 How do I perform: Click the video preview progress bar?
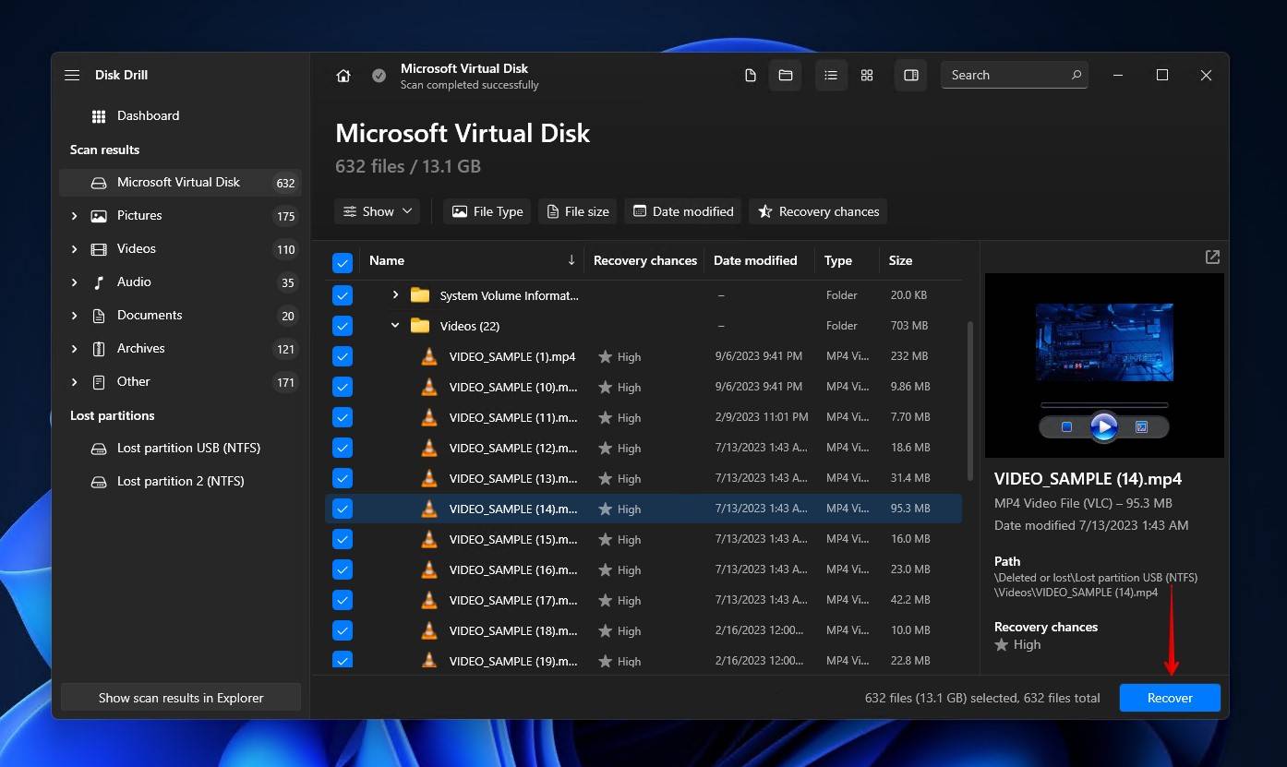pos(1104,404)
